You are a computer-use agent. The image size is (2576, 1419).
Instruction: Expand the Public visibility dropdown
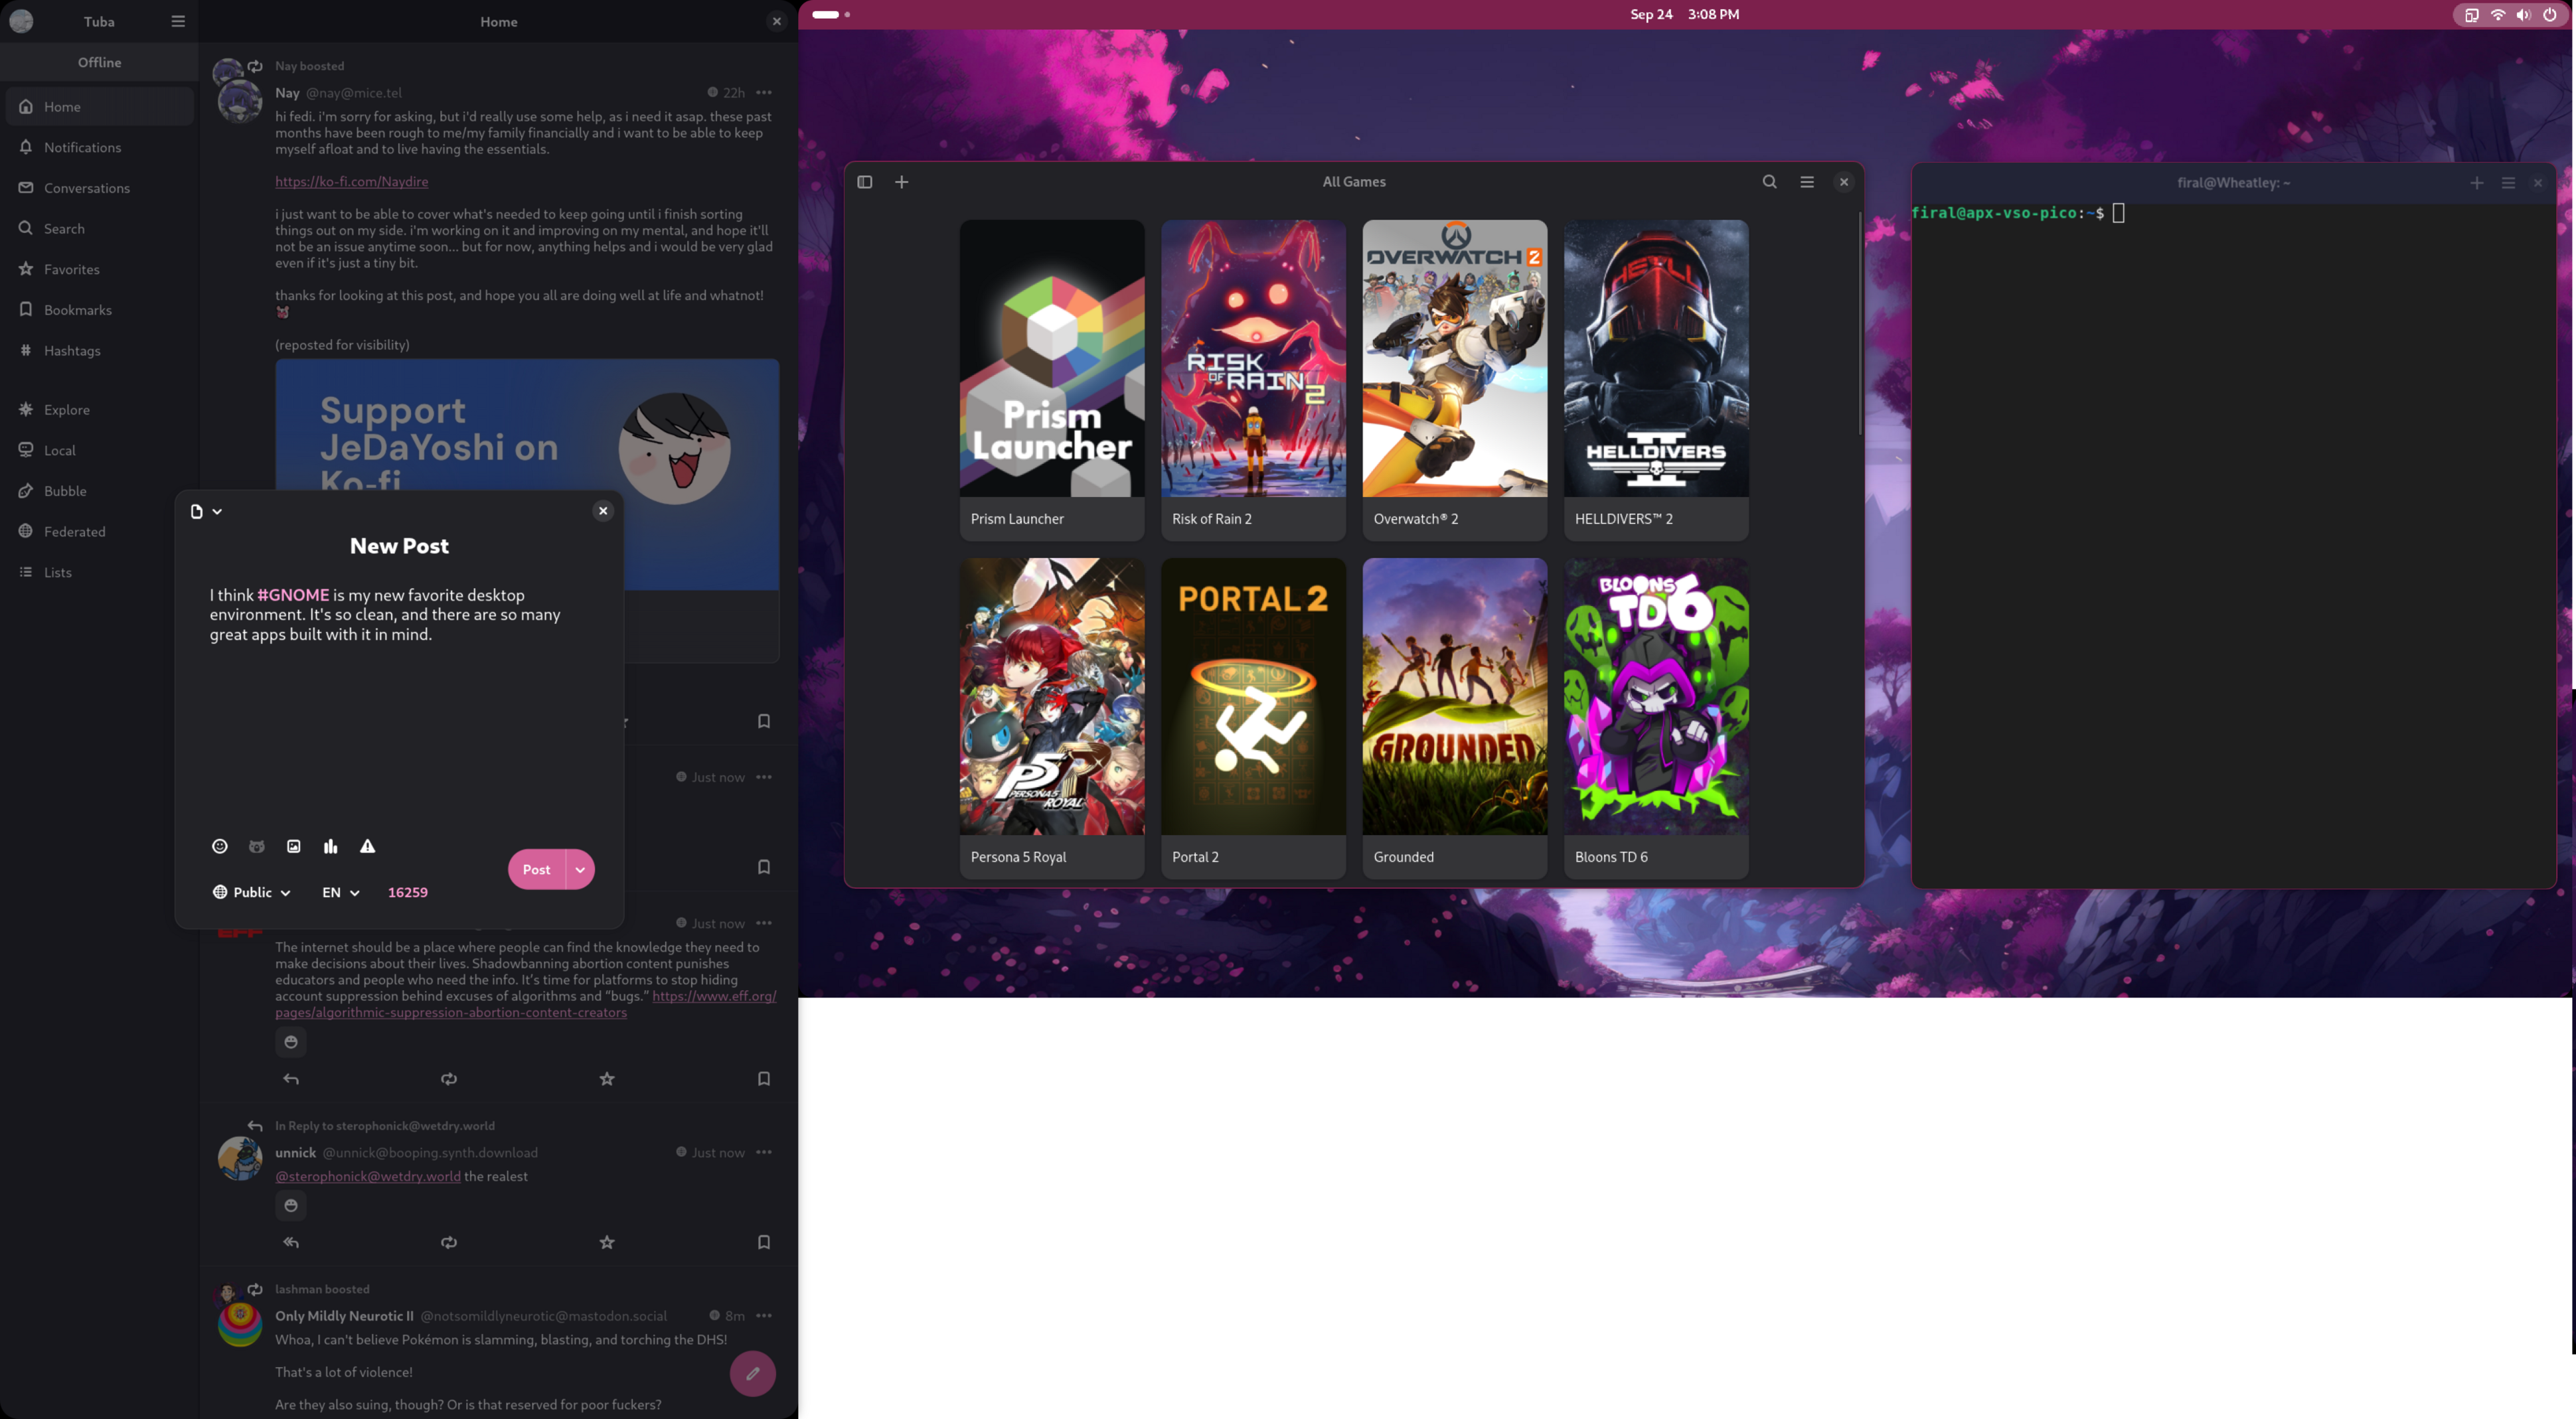[252, 892]
